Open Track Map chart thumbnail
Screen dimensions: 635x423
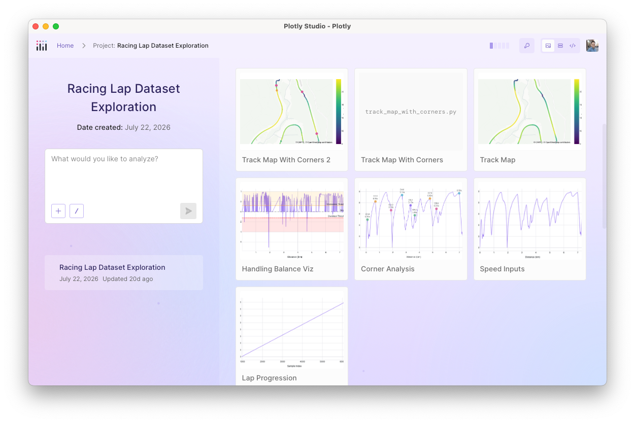[530, 112]
